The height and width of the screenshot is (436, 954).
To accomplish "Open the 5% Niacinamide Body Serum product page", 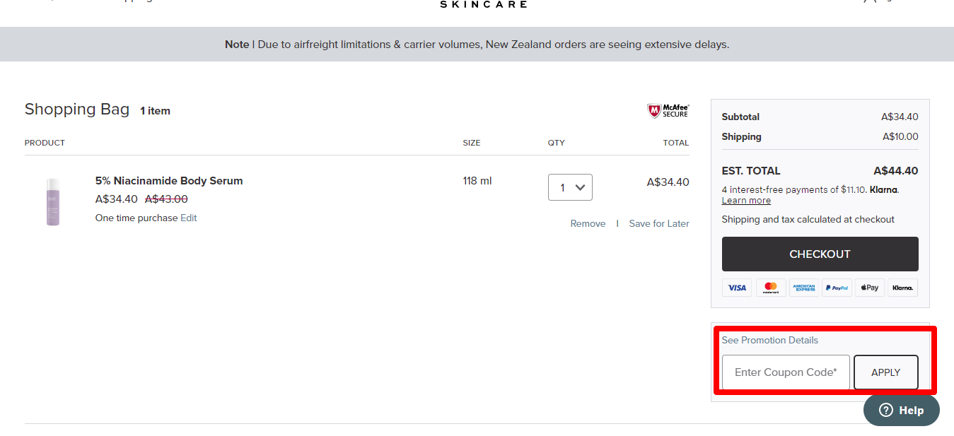I will 169,181.
